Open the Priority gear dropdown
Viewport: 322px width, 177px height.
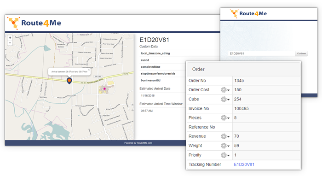tap(225, 155)
